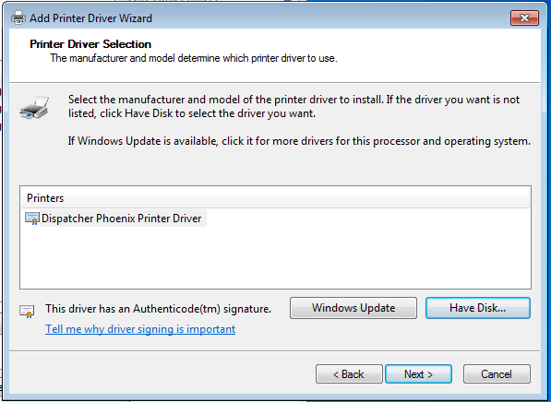
Task: Click the 'Printer Driver Selection' heading
Action: [x=90, y=44]
